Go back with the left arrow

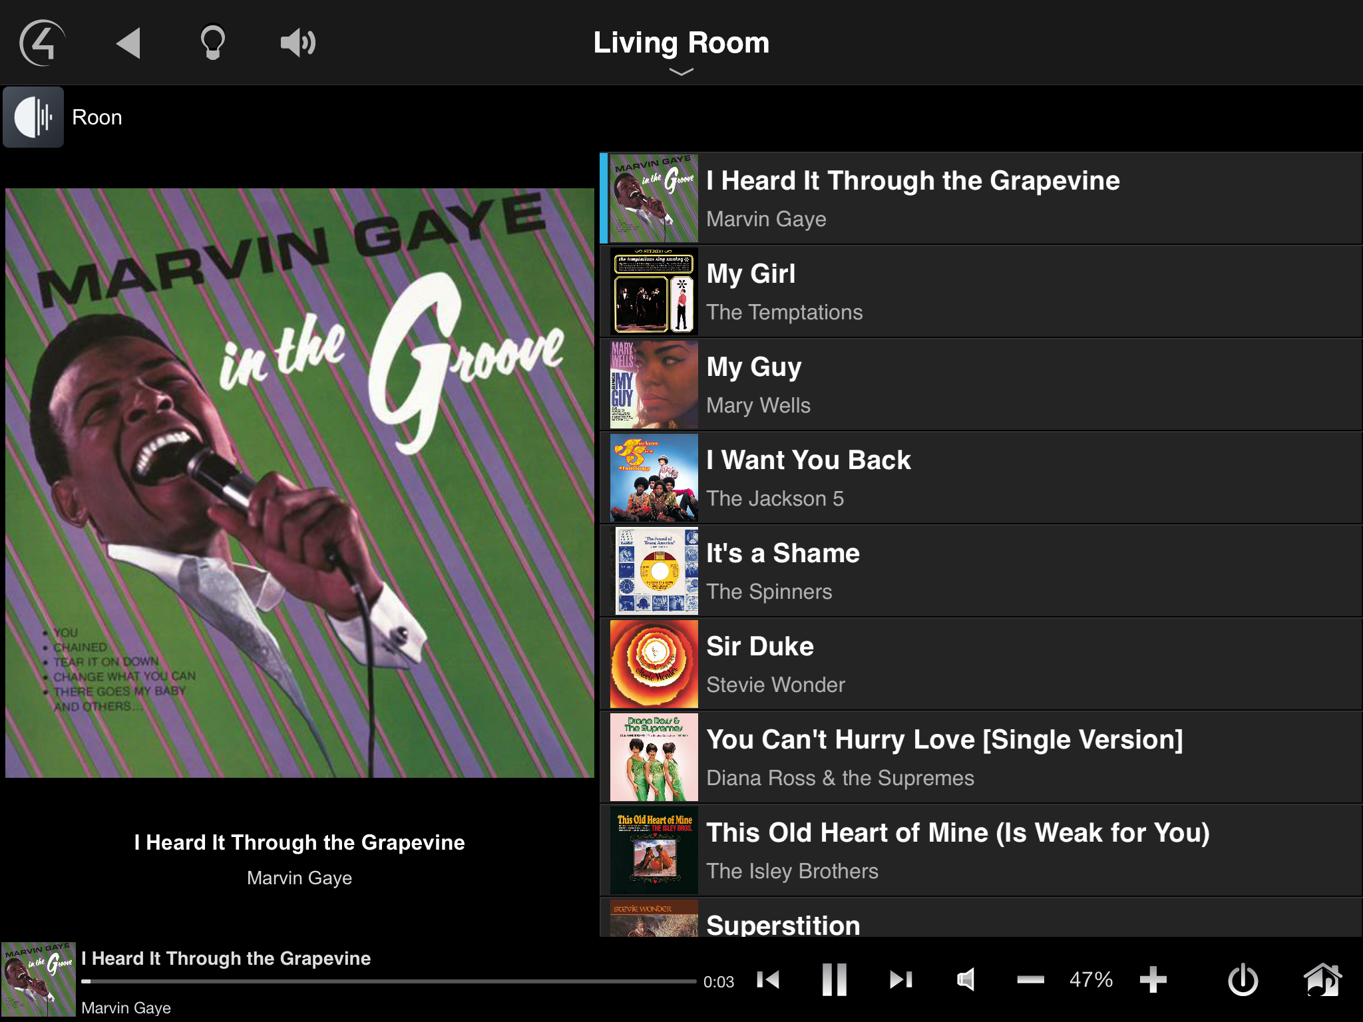click(x=128, y=43)
